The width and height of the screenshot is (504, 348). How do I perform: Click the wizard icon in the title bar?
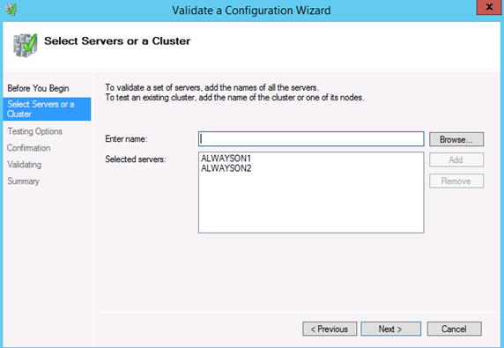11,10
